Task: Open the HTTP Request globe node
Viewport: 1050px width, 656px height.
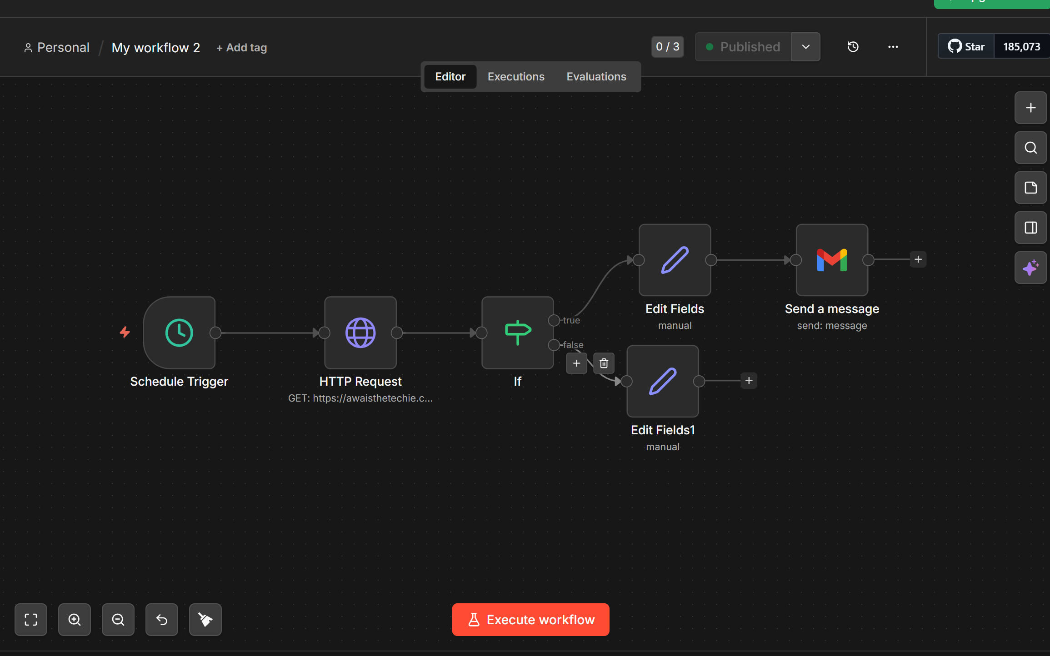Action: [360, 333]
